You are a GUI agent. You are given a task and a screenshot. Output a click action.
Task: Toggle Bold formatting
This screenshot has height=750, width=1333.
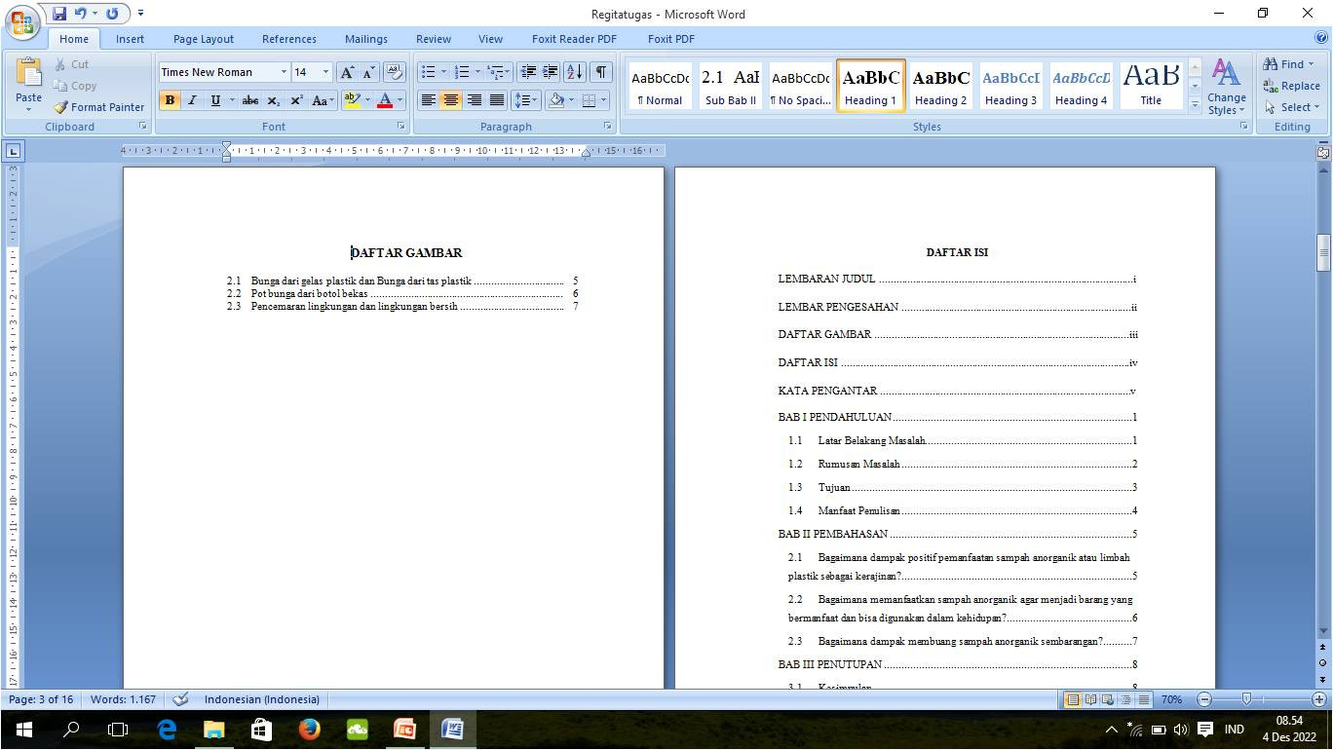pos(171,100)
